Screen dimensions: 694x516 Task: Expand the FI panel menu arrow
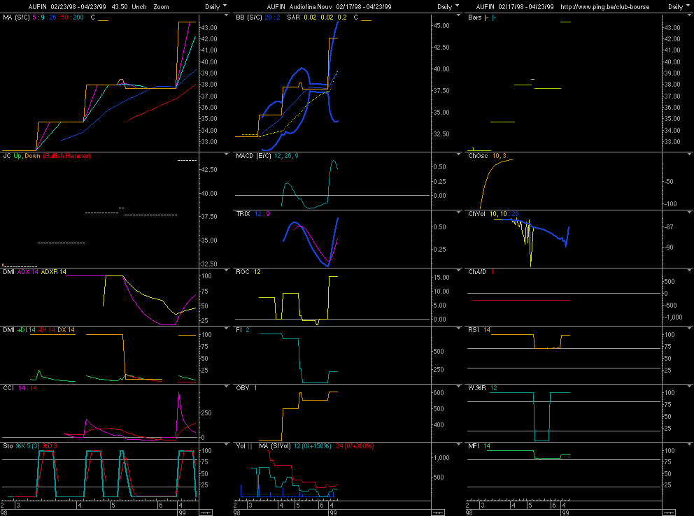pyautogui.click(x=458, y=329)
